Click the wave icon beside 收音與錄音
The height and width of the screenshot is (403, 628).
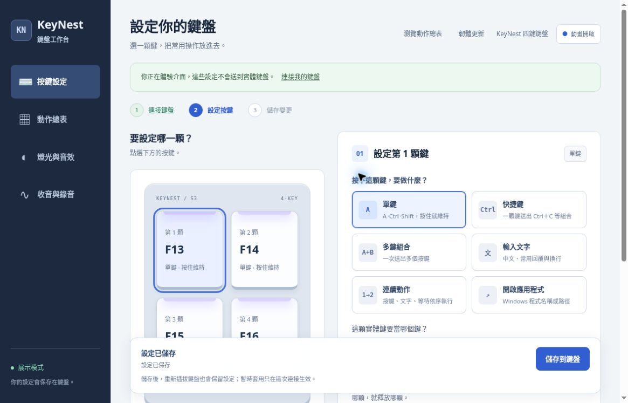[x=24, y=195]
